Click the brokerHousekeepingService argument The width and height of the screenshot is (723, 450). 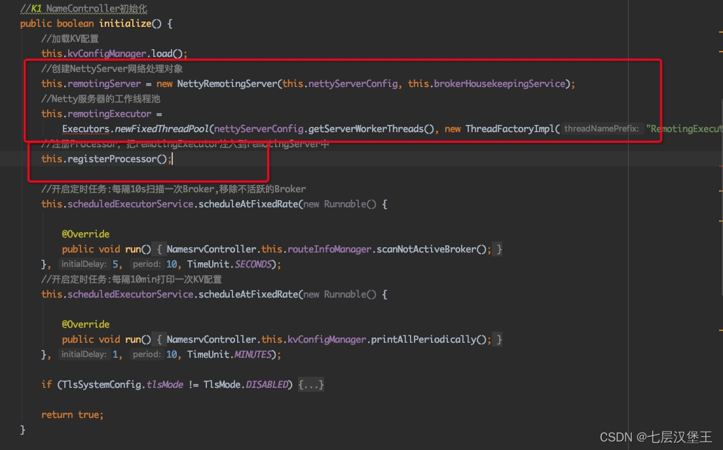click(500, 83)
